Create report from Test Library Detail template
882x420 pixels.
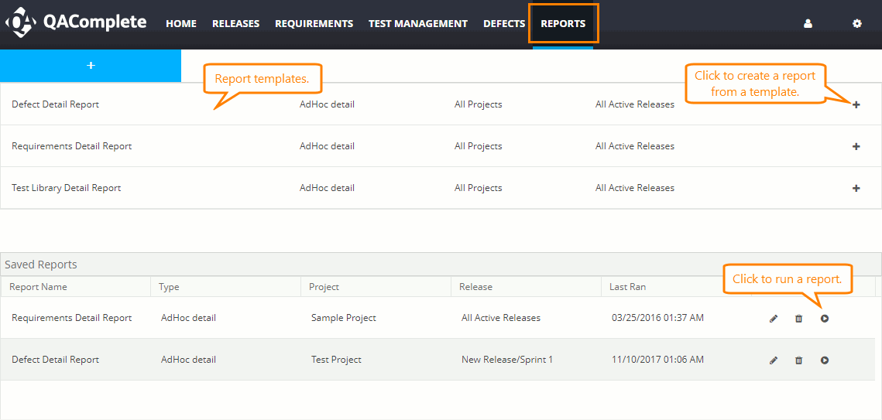coord(856,188)
